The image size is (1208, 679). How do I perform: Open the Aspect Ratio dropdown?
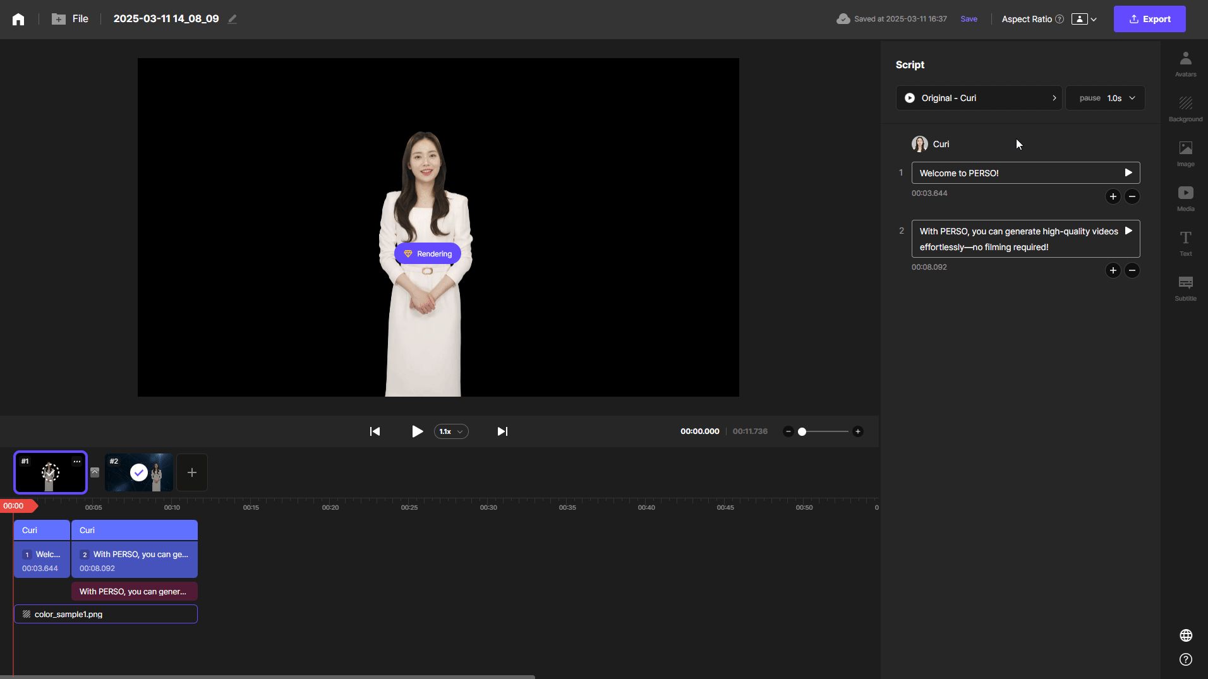click(x=1084, y=19)
